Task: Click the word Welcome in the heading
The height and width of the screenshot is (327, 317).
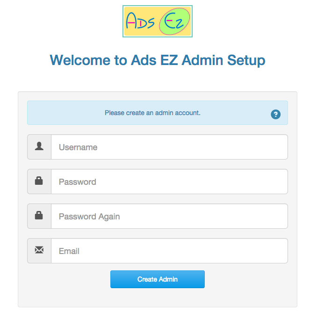Action: [80, 60]
